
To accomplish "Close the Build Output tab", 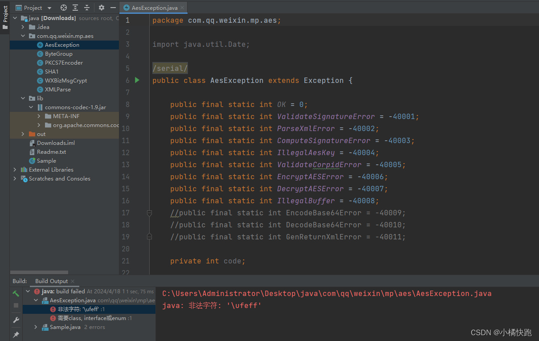I will [x=73, y=281].
